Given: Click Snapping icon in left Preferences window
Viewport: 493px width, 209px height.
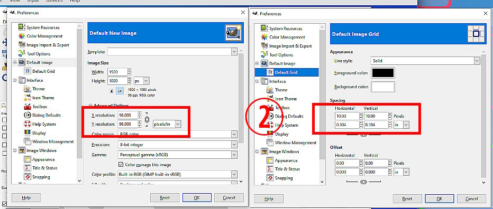Looking at the screenshot, I should click(x=28, y=177).
